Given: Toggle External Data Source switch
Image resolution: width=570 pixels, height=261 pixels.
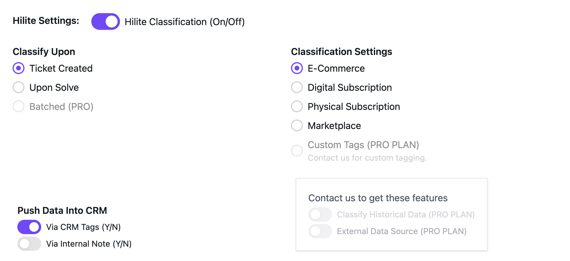Looking at the screenshot, I should (x=320, y=231).
